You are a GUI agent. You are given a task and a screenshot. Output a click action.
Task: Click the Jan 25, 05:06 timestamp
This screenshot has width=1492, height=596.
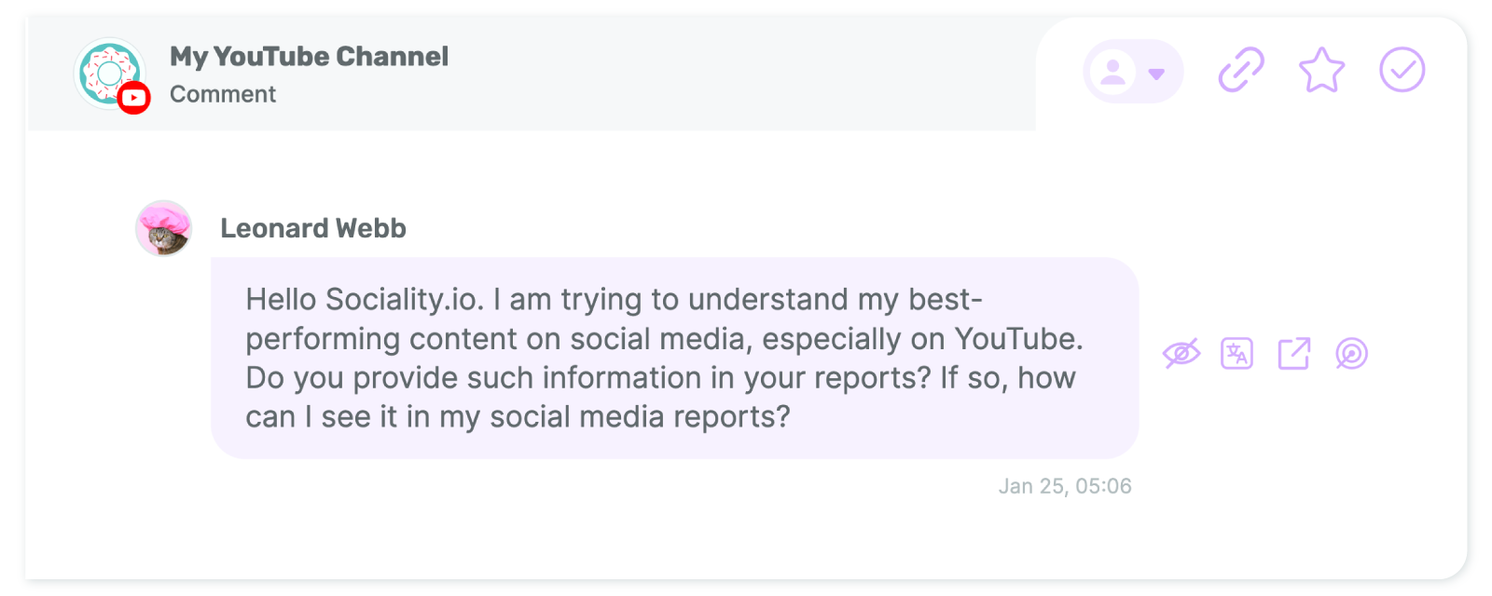(1065, 486)
